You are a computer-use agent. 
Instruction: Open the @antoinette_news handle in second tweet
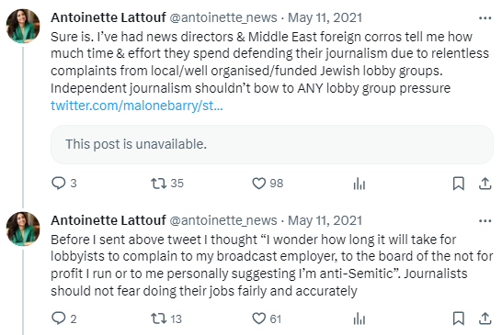coord(223,220)
